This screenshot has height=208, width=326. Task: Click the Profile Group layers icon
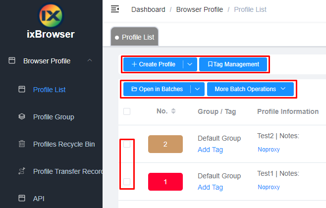click(22, 116)
